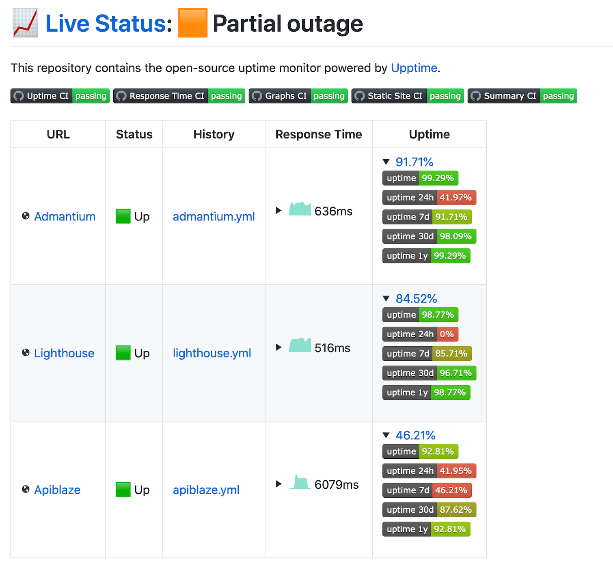The width and height of the screenshot is (613, 574).
Task: Open the Uptime CI passing badge
Action: pyautogui.click(x=60, y=96)
